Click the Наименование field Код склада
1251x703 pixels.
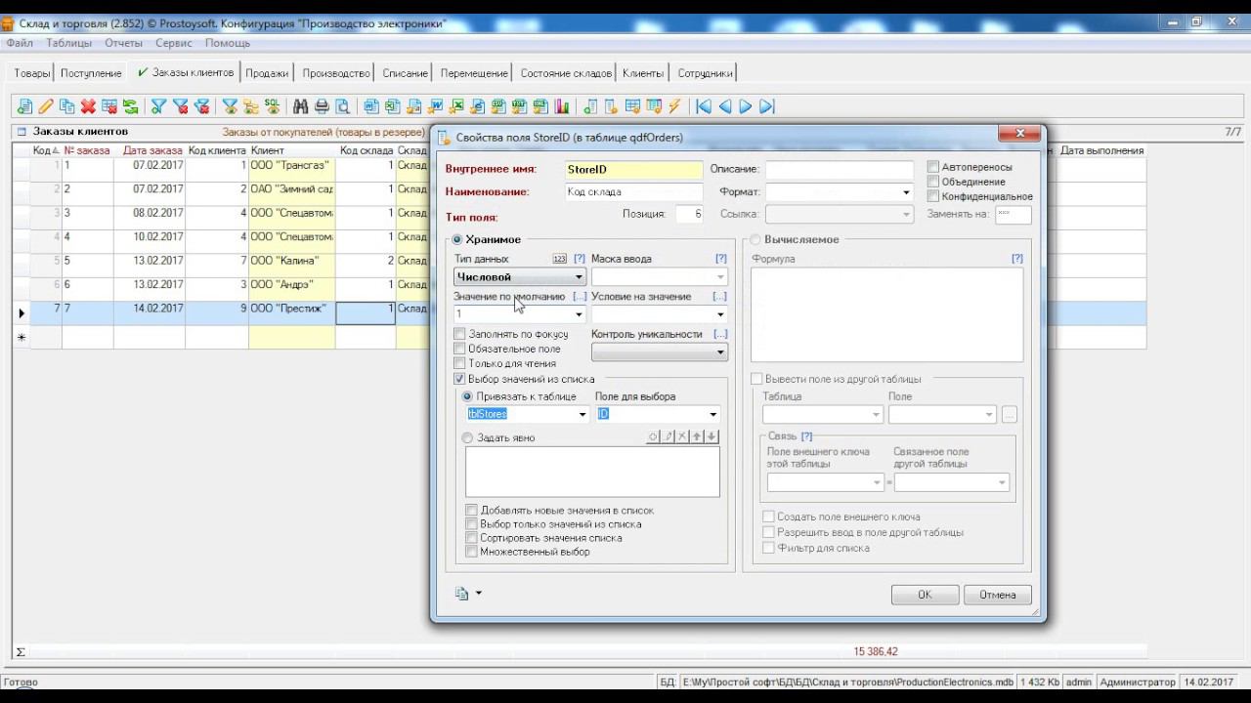tap(633, 192)
